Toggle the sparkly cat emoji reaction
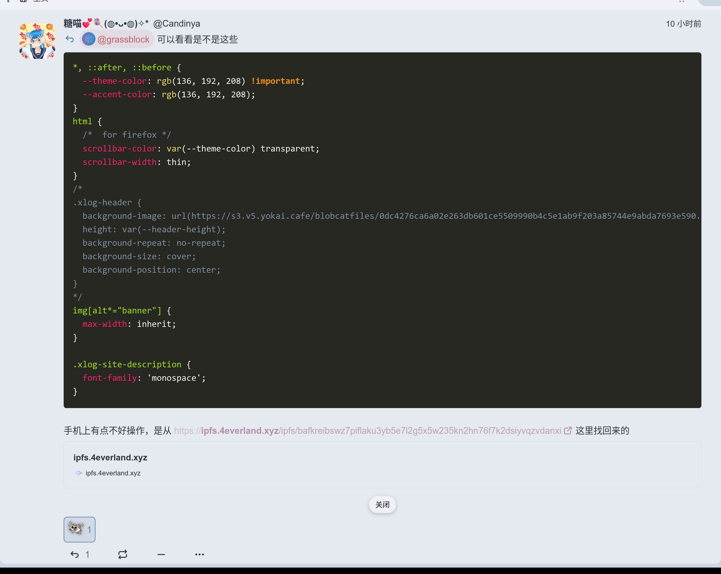This screenshot has width=721, height=574. click(79, 529)
